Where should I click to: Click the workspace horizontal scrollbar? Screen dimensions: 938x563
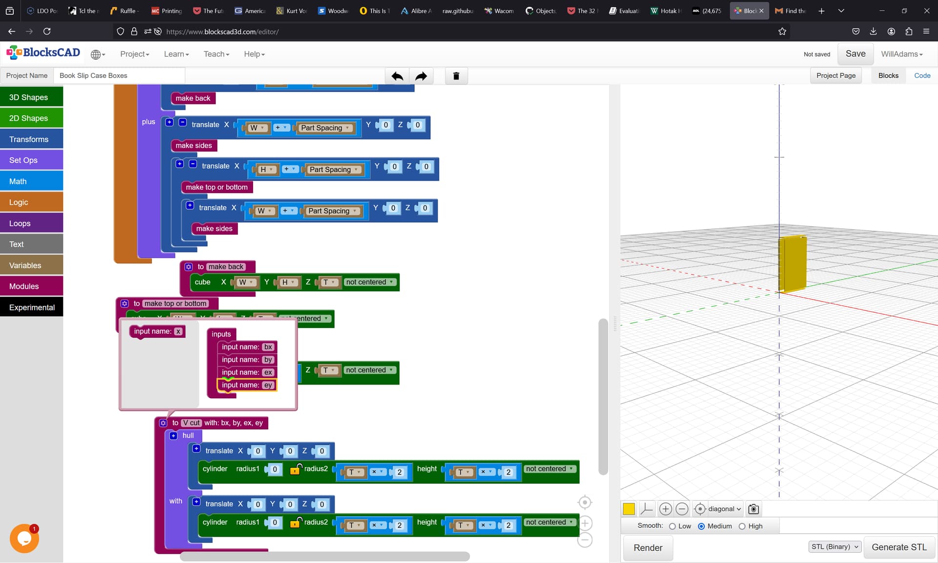click(x=325, y=556)
